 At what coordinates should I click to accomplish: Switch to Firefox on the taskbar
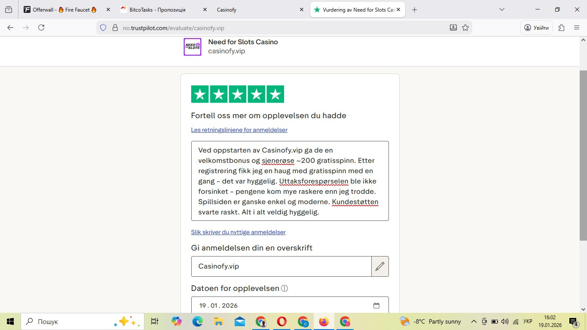coord(324,321)
